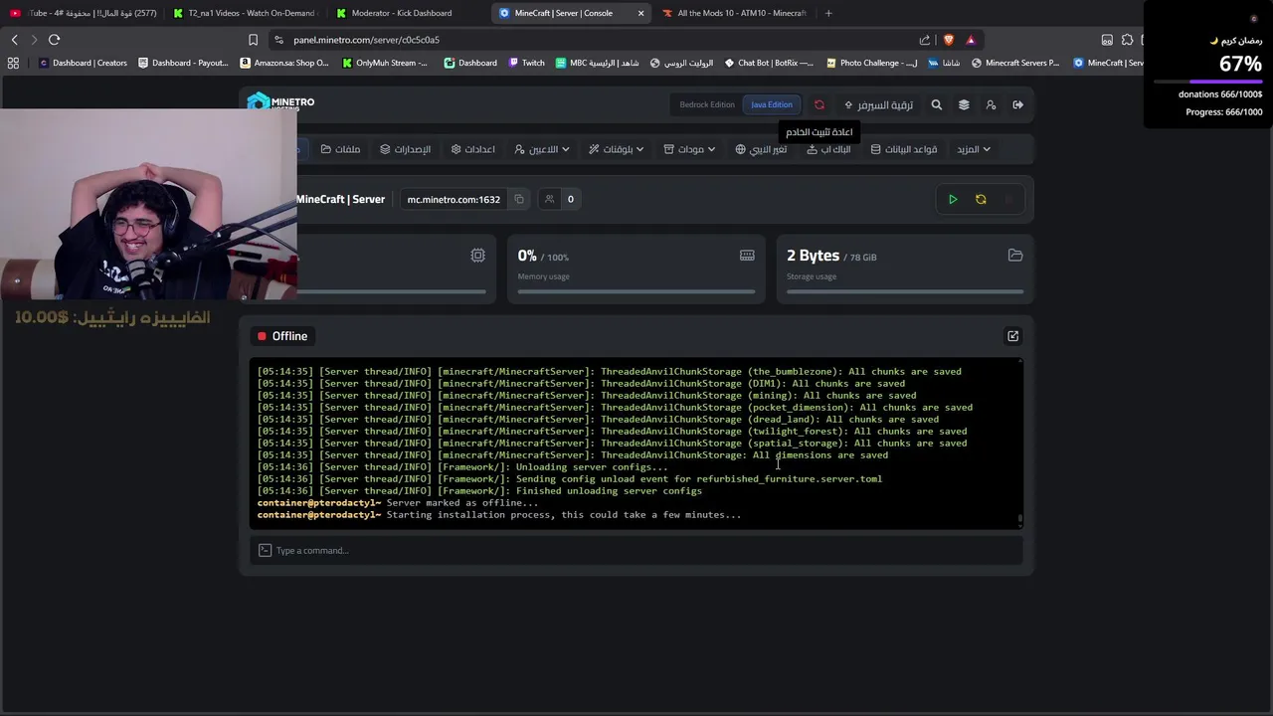Screen dimensions: 1273x716
Task: Click the ترقية السيرفر upgrade server button
Action: coord(878,104)
